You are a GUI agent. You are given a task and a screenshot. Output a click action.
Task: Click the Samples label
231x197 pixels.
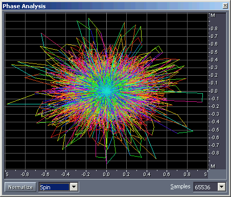(x=180, y=186)
